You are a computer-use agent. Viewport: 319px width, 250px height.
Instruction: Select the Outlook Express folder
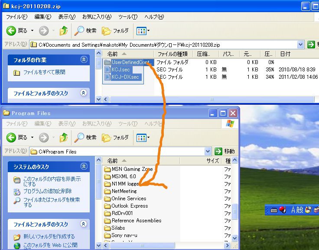(129, 206)
